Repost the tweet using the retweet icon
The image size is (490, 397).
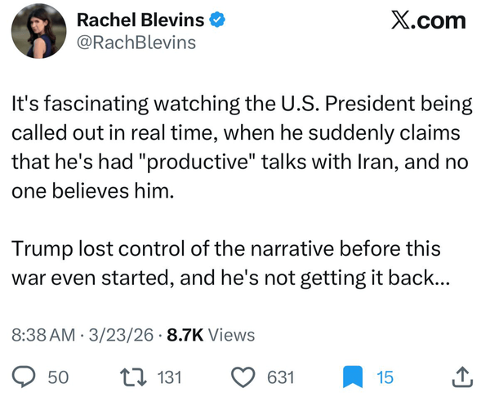point(134,377)
